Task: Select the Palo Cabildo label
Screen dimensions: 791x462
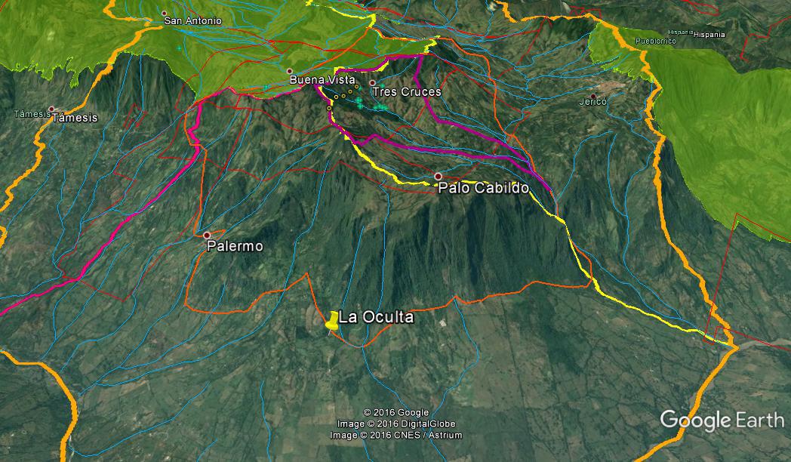Action: 483,189
